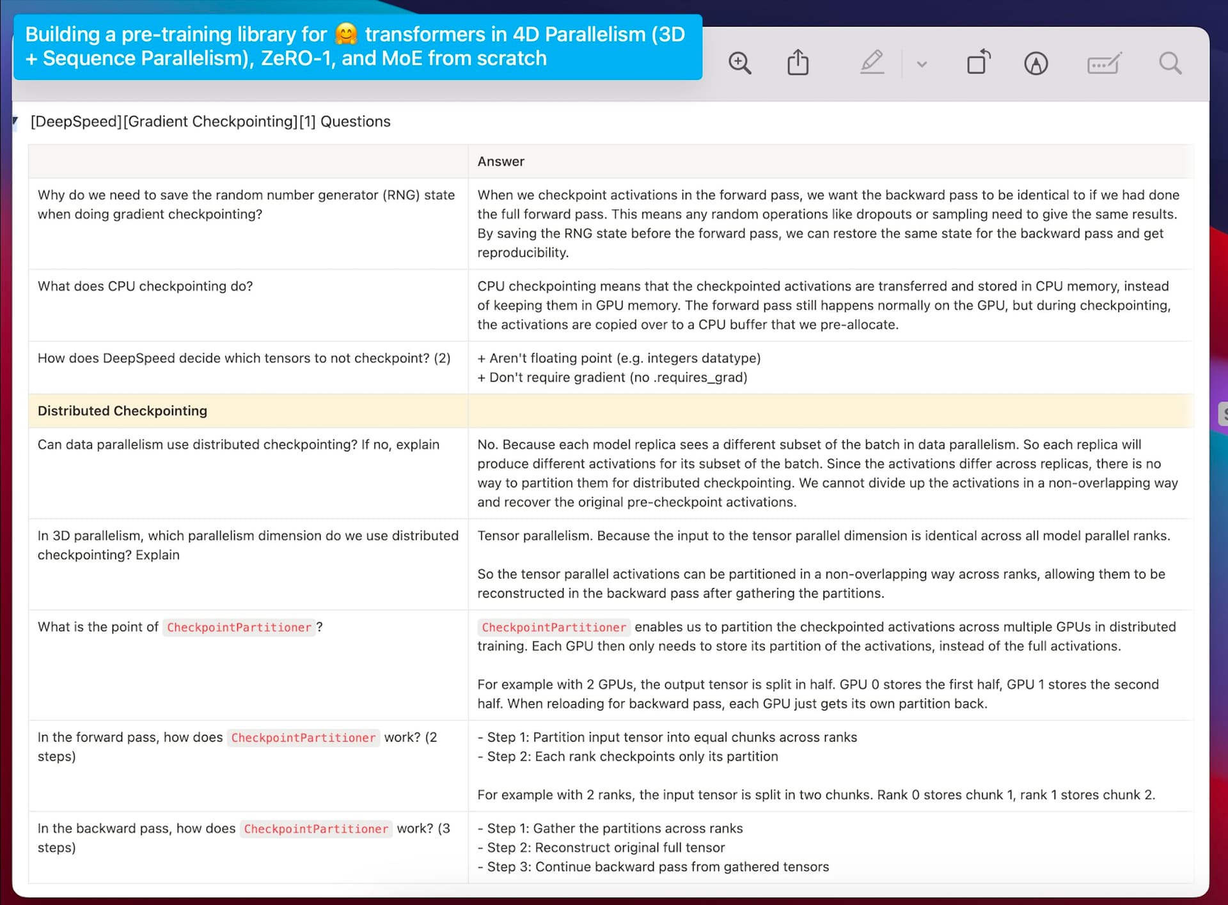Select the Distributed Checkpointing section row

click(x=122, y=411)
